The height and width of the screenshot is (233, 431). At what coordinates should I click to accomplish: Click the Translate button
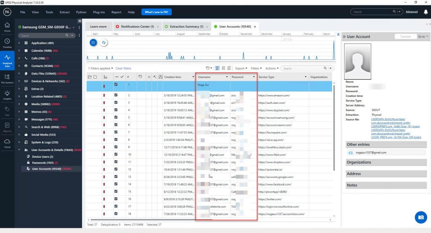405,37
